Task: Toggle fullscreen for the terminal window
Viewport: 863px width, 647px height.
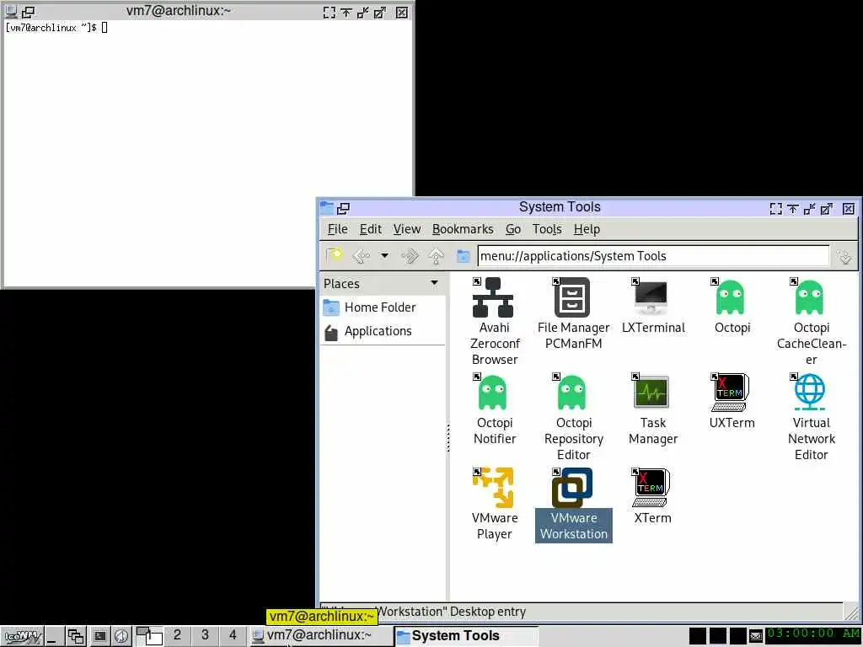Action: tap(330, 12)
